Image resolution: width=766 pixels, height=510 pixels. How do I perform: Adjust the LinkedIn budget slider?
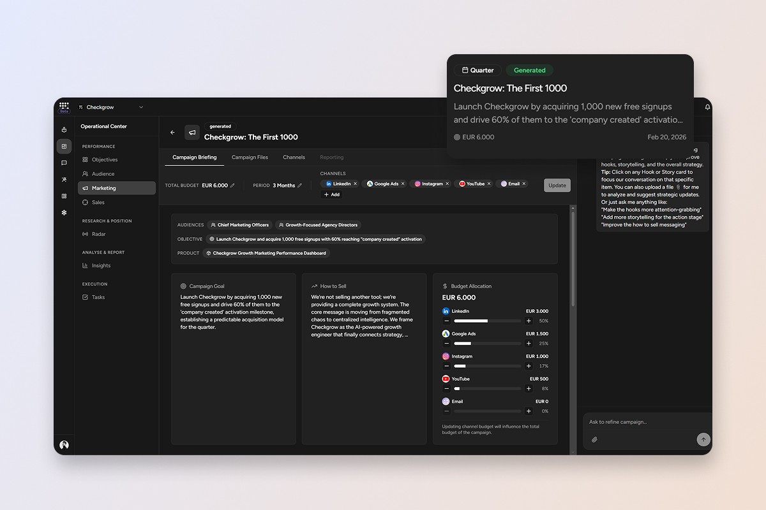pyautogui.click(x=487, y=321)
